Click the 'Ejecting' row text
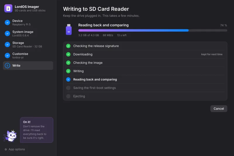The image size is (234, 156). point(79,96)
